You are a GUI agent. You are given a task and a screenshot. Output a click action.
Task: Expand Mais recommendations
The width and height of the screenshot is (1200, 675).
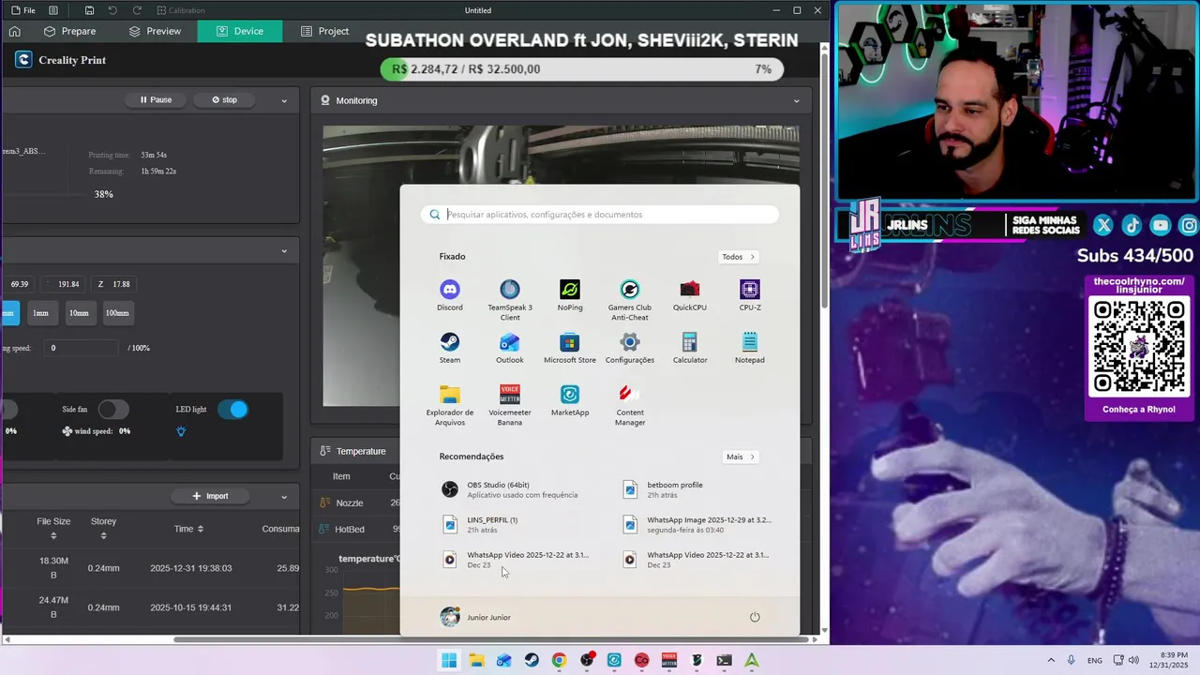coord(741,457)
